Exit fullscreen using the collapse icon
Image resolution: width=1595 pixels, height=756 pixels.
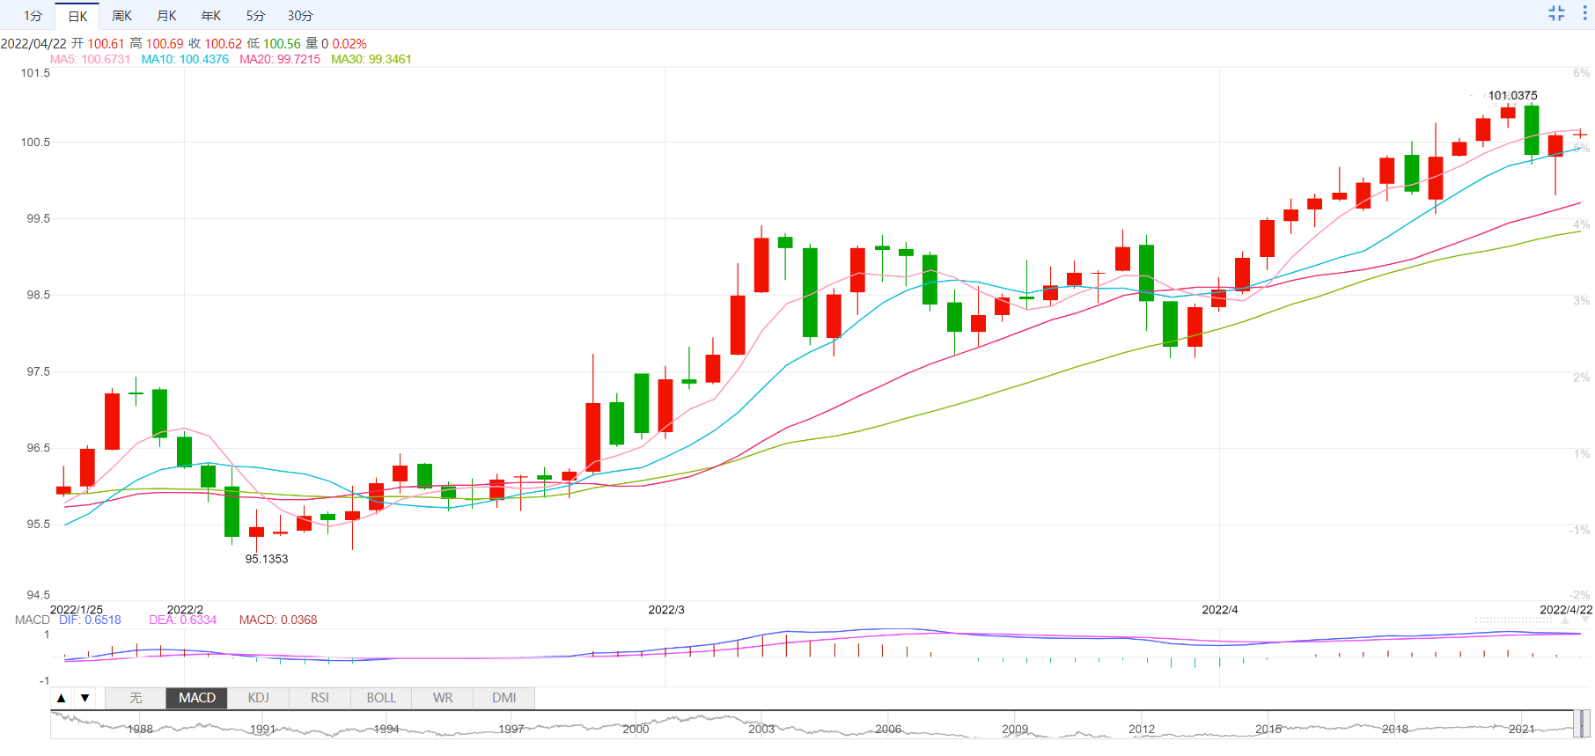point(1556,13)
